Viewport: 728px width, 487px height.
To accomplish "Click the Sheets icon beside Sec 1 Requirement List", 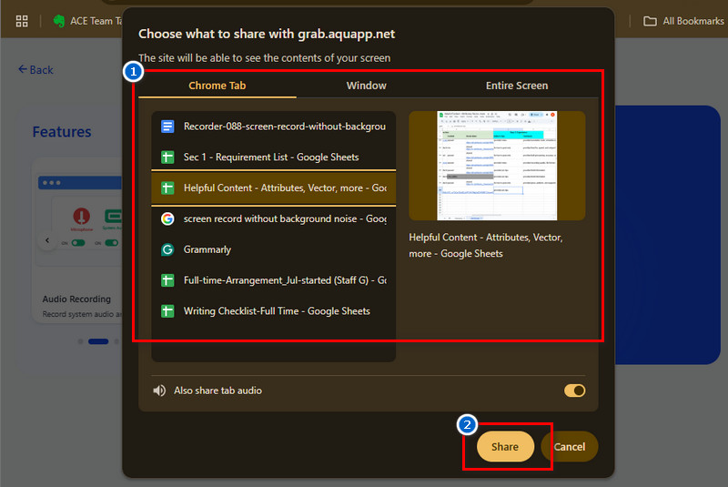I will point(167,157).
